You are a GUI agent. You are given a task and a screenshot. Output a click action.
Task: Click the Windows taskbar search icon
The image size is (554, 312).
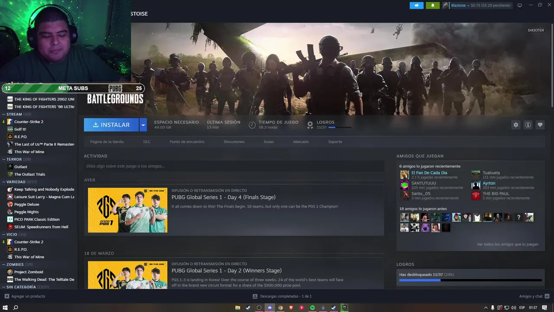pos(16,308)
